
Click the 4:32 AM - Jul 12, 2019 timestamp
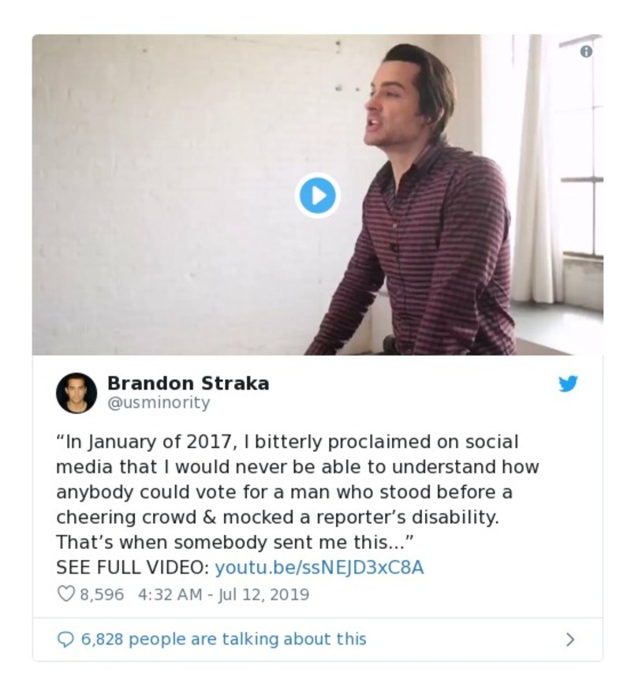pyautogui.click(x=222, y=594)
